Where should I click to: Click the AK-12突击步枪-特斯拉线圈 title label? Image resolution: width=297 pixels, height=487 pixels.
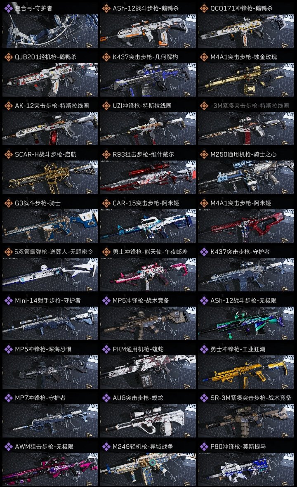[x=52, y=106]
